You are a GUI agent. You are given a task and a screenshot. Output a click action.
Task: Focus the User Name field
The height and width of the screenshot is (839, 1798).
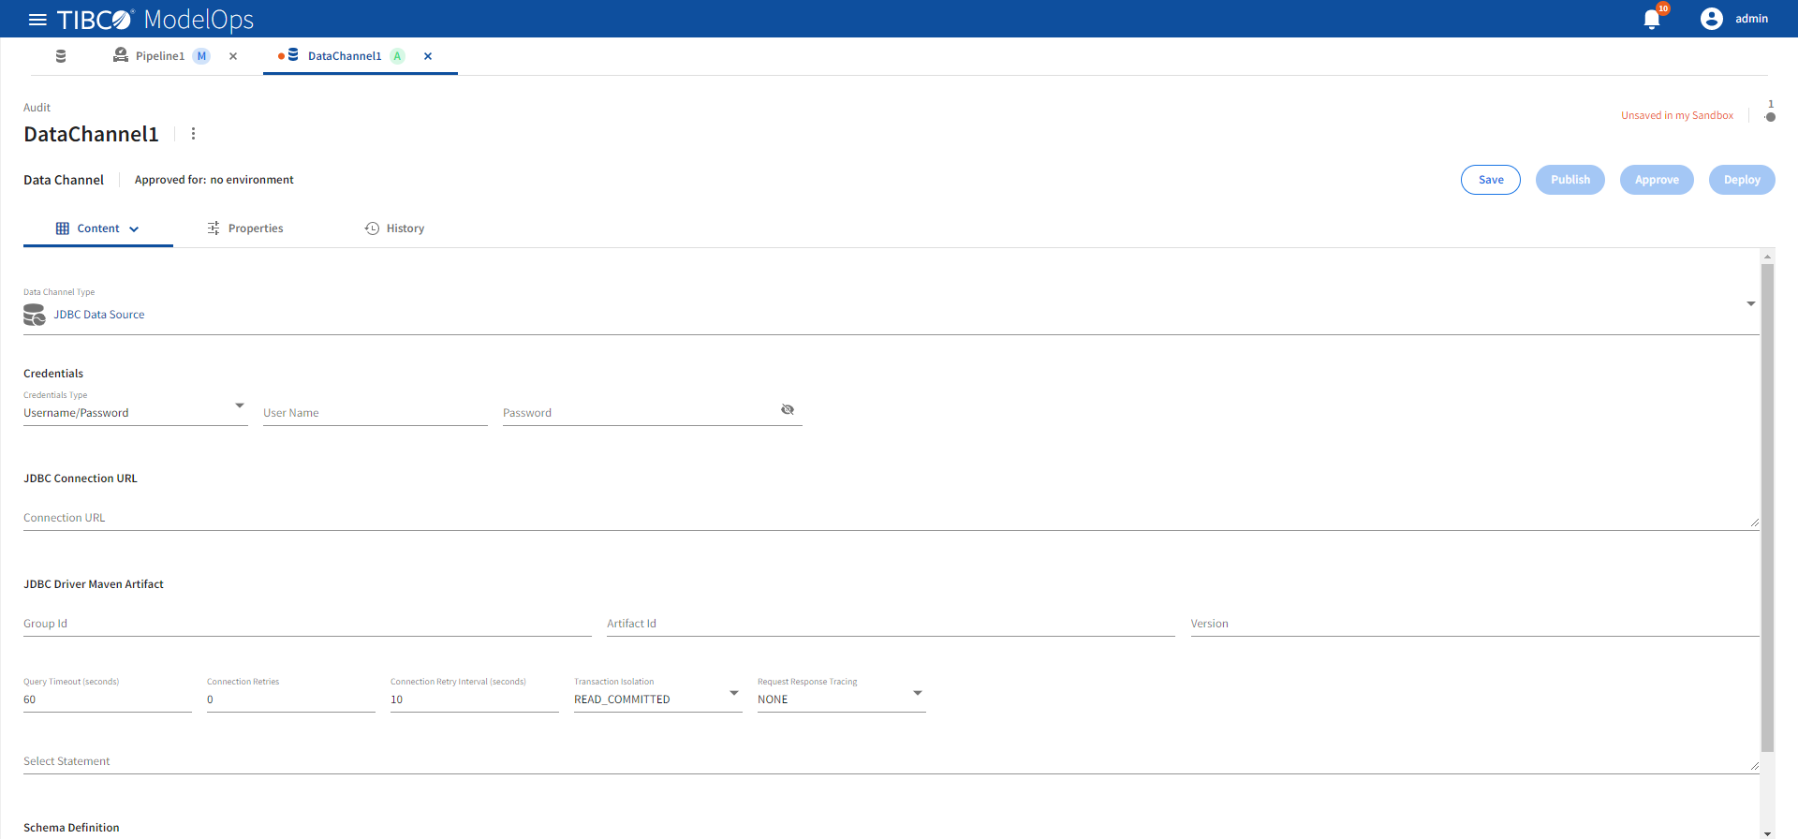pyautogui.click(x=376, y=413)
